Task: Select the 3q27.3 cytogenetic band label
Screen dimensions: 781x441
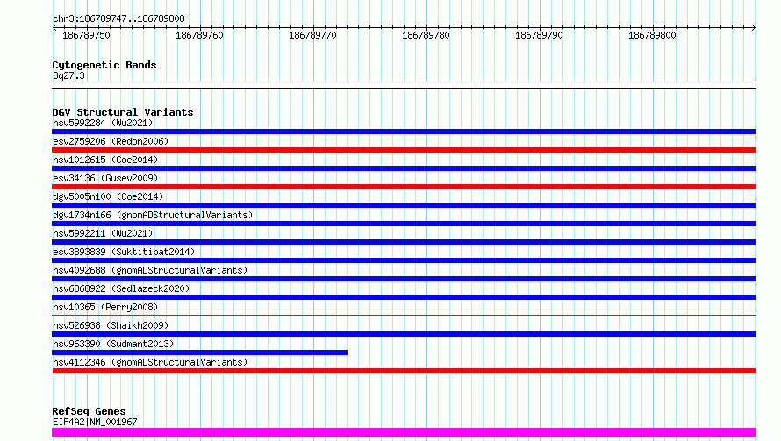Action: click(x=68, y=75)
